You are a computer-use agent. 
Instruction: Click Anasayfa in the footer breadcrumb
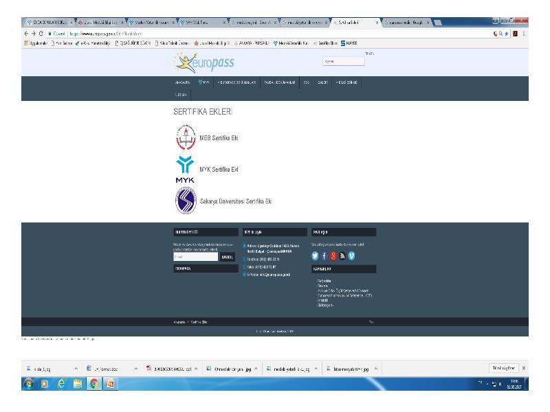[x=179, y=322]
